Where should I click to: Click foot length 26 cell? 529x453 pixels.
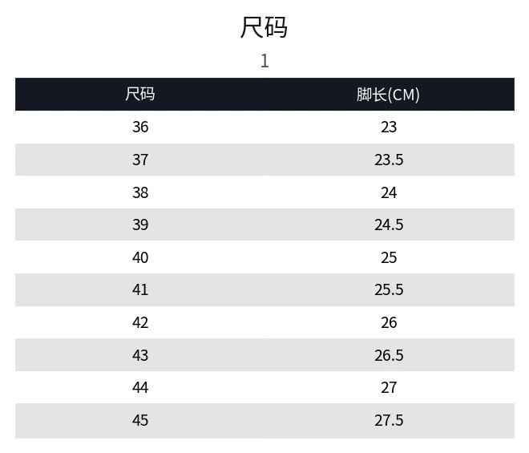tap(389, 322)
